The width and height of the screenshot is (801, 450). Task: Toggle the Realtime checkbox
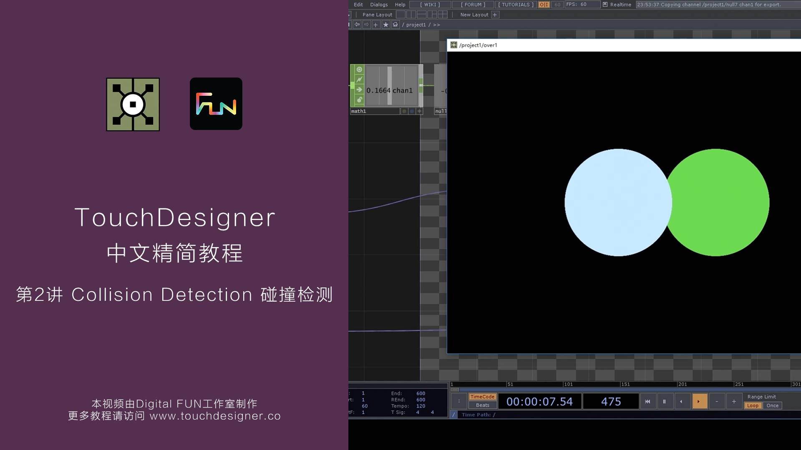605,5
